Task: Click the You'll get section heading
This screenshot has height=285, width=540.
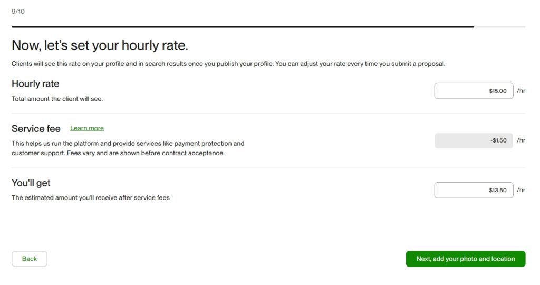Action: point(31,183)
